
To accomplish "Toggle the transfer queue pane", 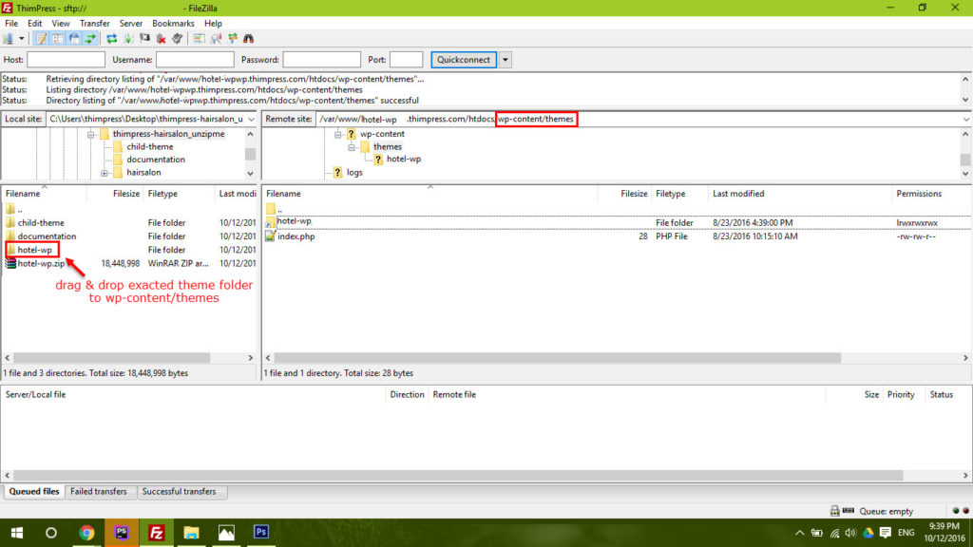I will (x=89, y=39).
